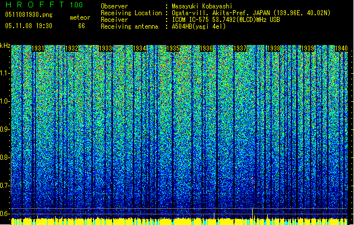Click the 1939 time marker label
The height and width of the screenshot is (225, 354).
(x=307, y=48)
